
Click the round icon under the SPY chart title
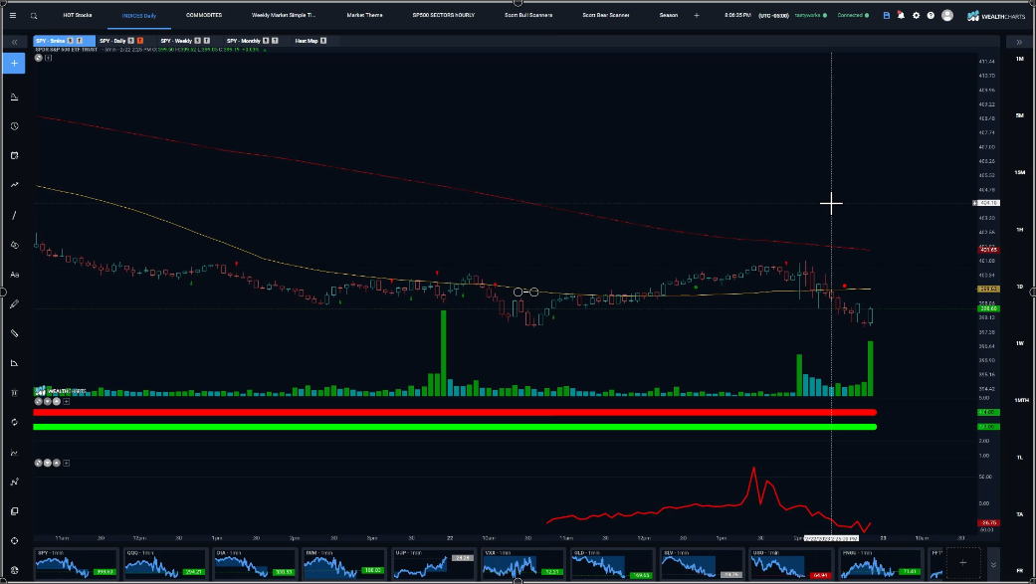[x=39, y=58]
